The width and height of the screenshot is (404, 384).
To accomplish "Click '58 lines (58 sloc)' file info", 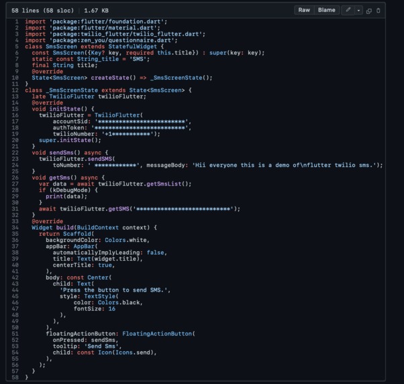I will (x=42, y=11).
